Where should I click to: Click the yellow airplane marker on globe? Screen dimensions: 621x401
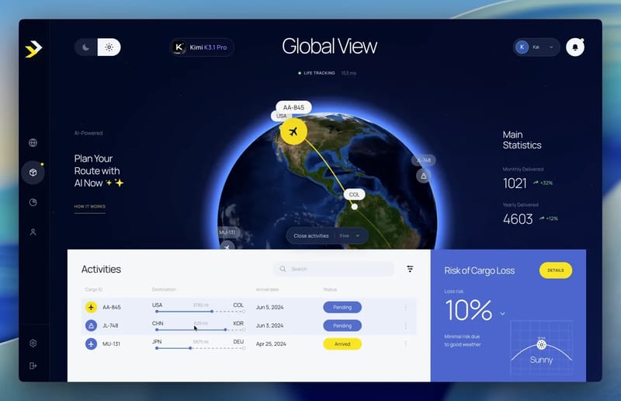tap(293, 131)
